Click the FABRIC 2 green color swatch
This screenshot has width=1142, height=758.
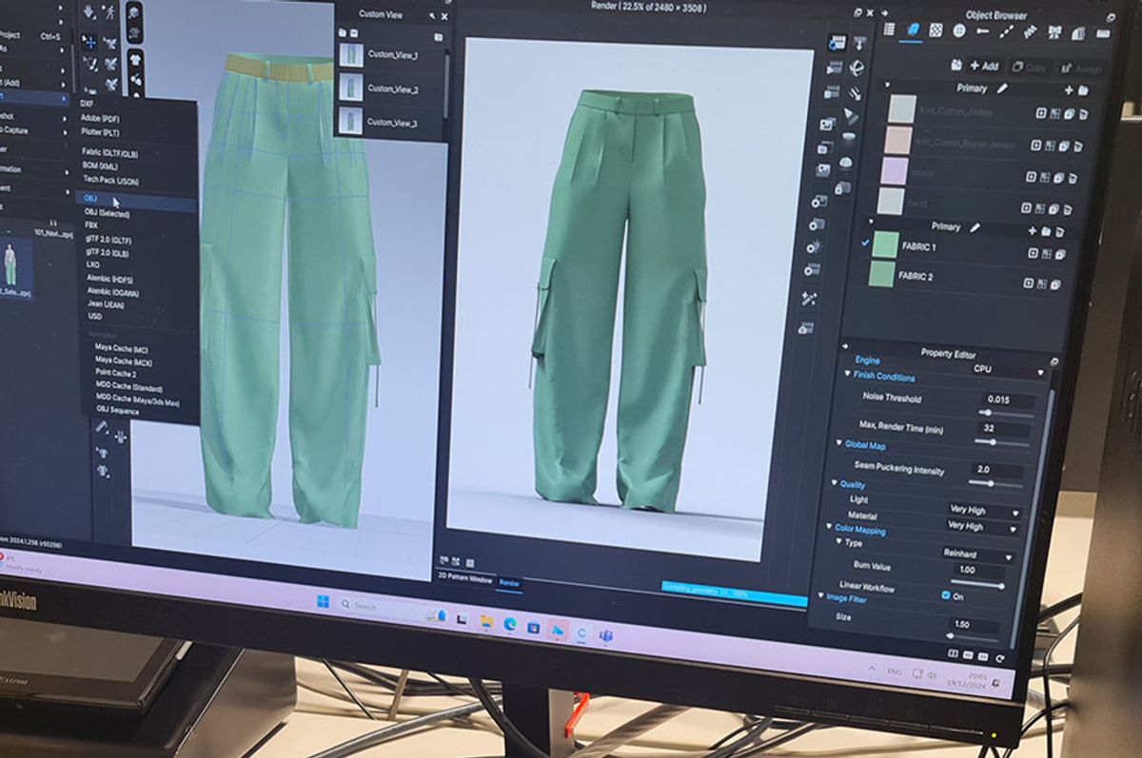coord(882,274)
